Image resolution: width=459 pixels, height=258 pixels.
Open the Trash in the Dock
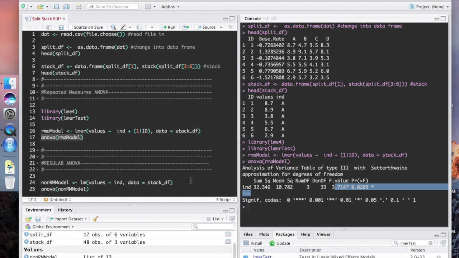tap(10, 182)
